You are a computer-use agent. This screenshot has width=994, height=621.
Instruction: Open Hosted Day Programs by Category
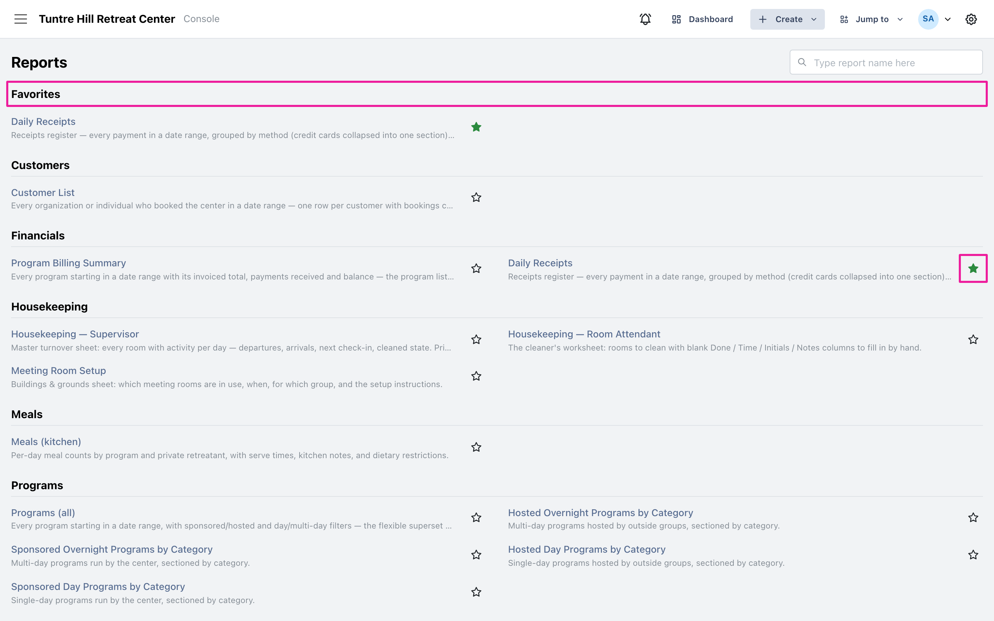click(586, 549)
